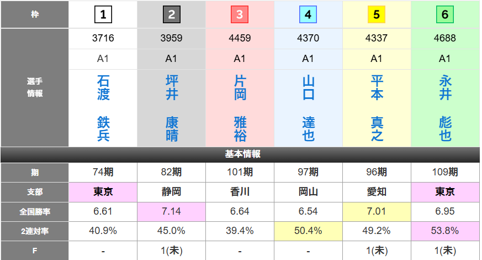This screenshot has width=482, height=260.
Task: Click the green lane 6 number badge
Action: tap(445, 15)
